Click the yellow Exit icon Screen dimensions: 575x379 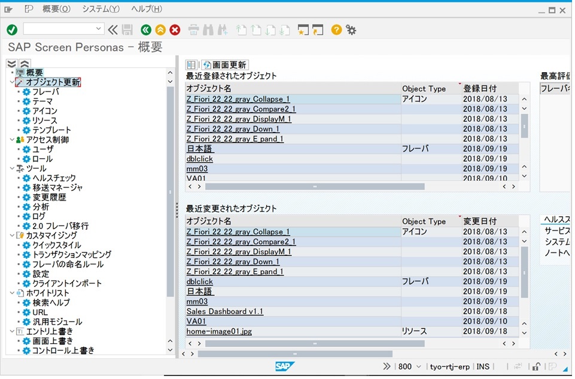click(160, 30)
